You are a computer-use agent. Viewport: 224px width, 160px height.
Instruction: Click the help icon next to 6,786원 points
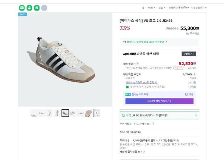pos(194,74)
